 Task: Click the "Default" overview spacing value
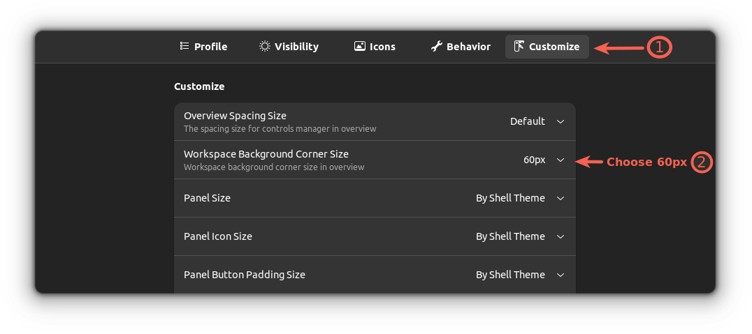tap(527, 121)
